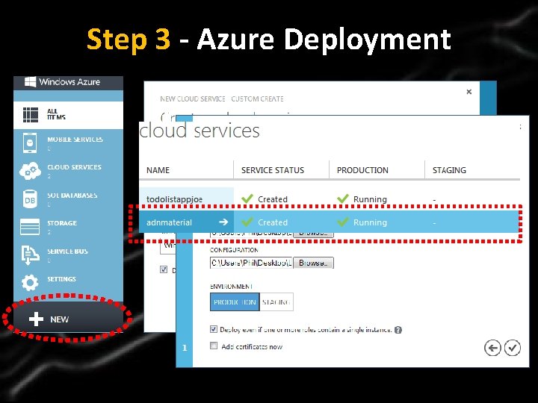Toggle checkbox in back dialog window
Screen dimensions: 538x403
point(164,269)
